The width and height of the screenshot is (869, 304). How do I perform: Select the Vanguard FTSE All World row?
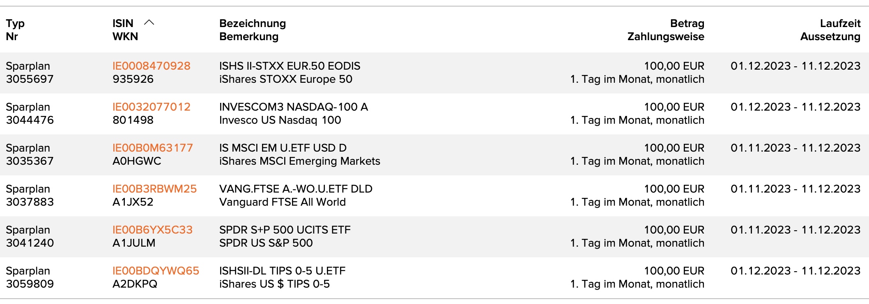(282, 202)
